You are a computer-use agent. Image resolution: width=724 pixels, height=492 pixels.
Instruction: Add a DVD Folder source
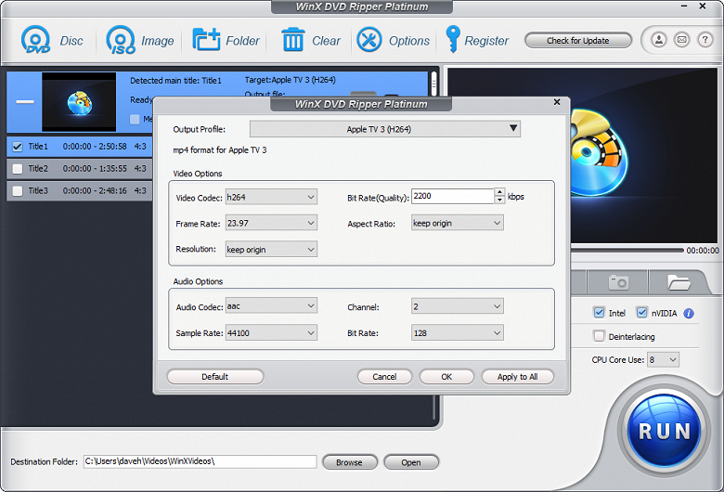coord(206,40)
